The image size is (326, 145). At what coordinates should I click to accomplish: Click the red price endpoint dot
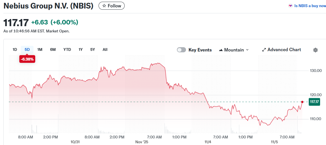pos(302,102)
